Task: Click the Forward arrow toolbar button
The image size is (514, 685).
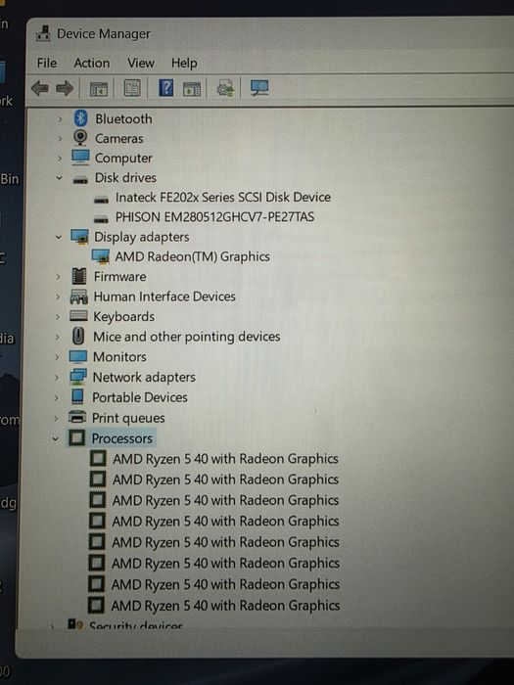Action: (65, 89)
